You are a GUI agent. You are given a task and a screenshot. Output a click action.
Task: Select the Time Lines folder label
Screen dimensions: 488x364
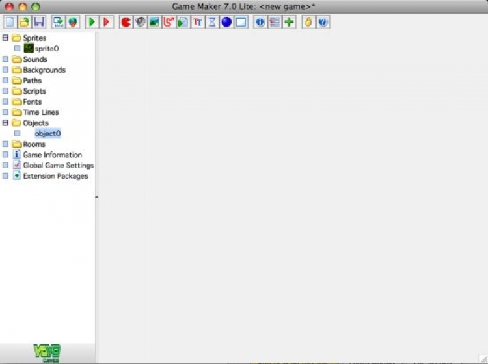point(41,112)
